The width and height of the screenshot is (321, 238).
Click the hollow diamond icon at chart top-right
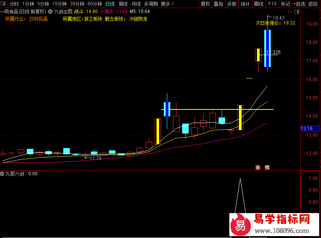(289, 12)
